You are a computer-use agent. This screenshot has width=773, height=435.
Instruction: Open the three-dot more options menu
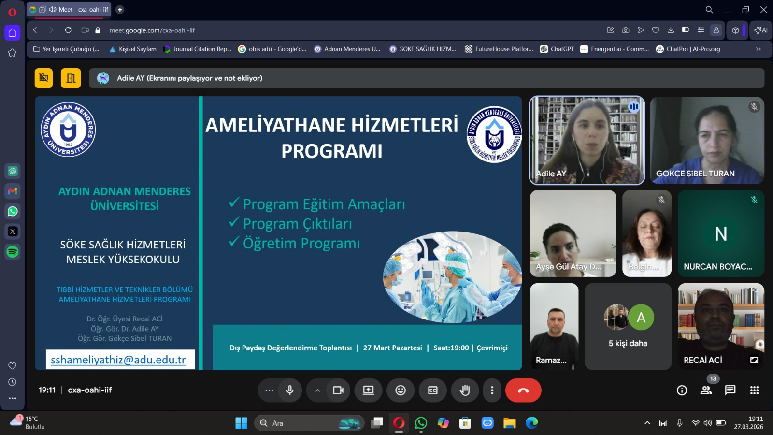tap(492, 391)
